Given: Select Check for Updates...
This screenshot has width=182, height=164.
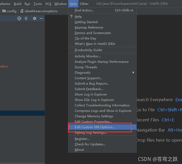Looking at the screenshot, I should pos(102,144).
